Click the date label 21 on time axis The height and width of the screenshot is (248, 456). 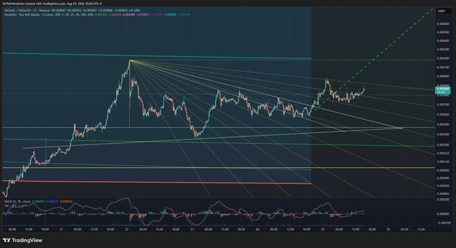coord(61,229)
